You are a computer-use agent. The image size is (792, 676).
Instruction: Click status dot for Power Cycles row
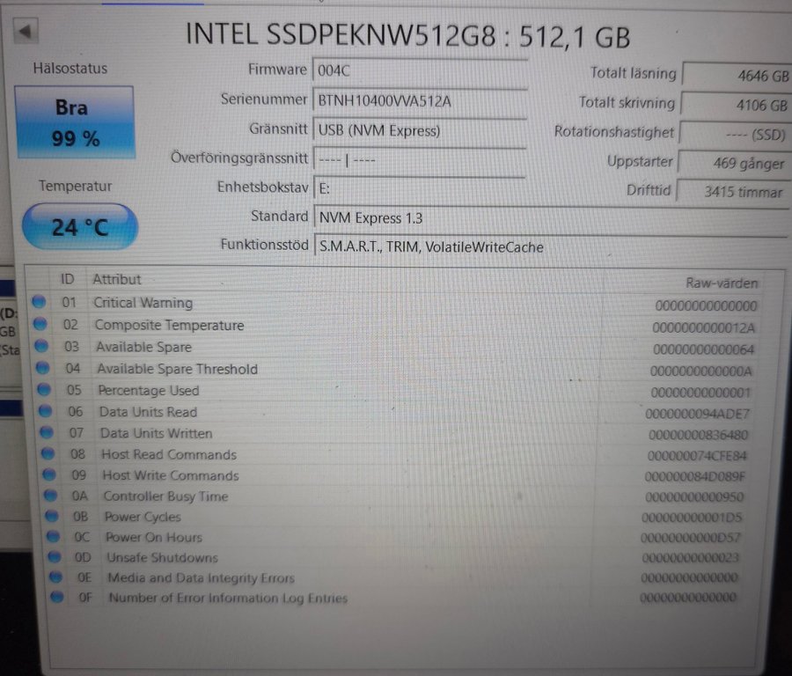[52, 516]
